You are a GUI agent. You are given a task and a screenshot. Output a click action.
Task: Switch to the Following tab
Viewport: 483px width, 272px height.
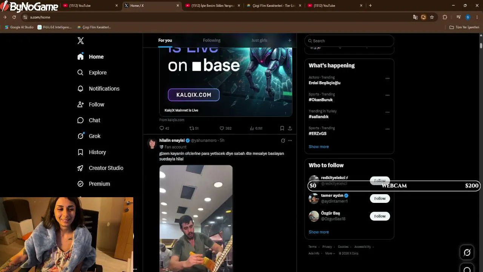[x=212, y=40]
